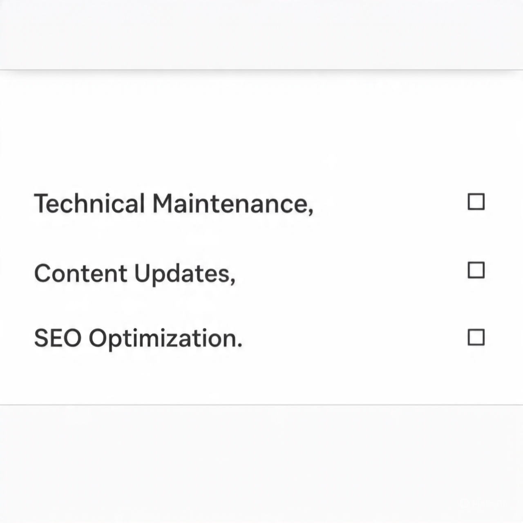523x523 pixels.
Task: Click the Content Updates label text
Action: pos(135,273)
